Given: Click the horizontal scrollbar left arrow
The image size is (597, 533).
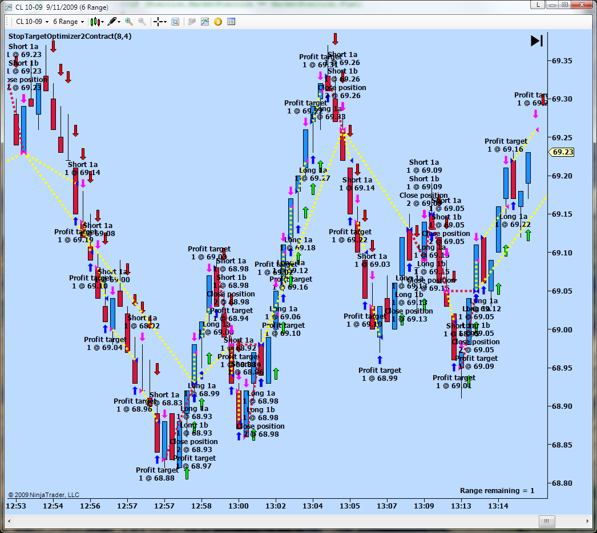Looking at the screenshot, I should click(9, 521).
